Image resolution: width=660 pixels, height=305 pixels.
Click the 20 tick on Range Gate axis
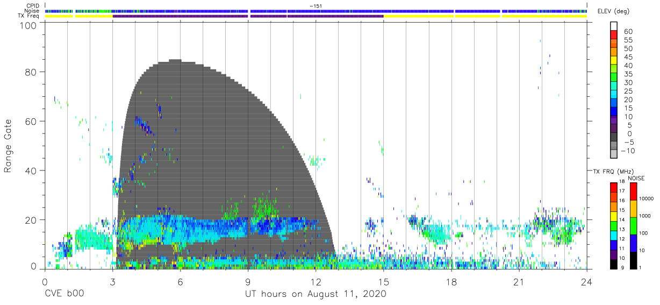point(31,220)
